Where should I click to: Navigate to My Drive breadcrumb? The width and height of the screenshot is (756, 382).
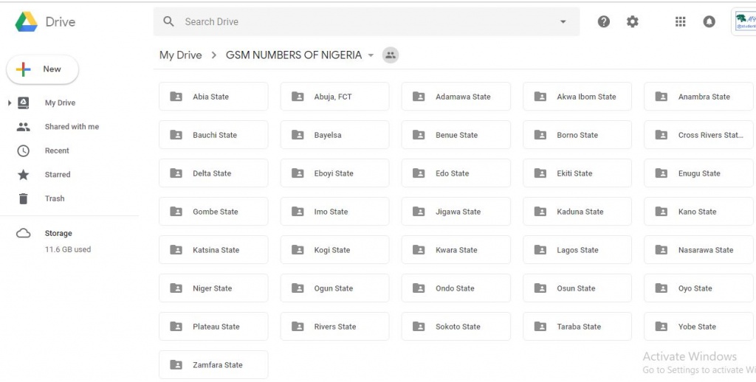click(180, 55)
